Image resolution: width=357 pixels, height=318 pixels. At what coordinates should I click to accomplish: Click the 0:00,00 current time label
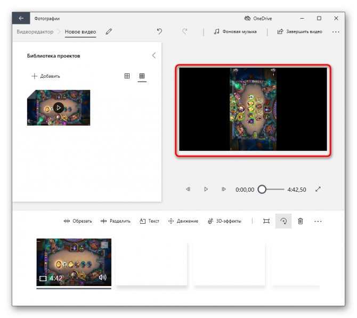[x=245, y=190]
